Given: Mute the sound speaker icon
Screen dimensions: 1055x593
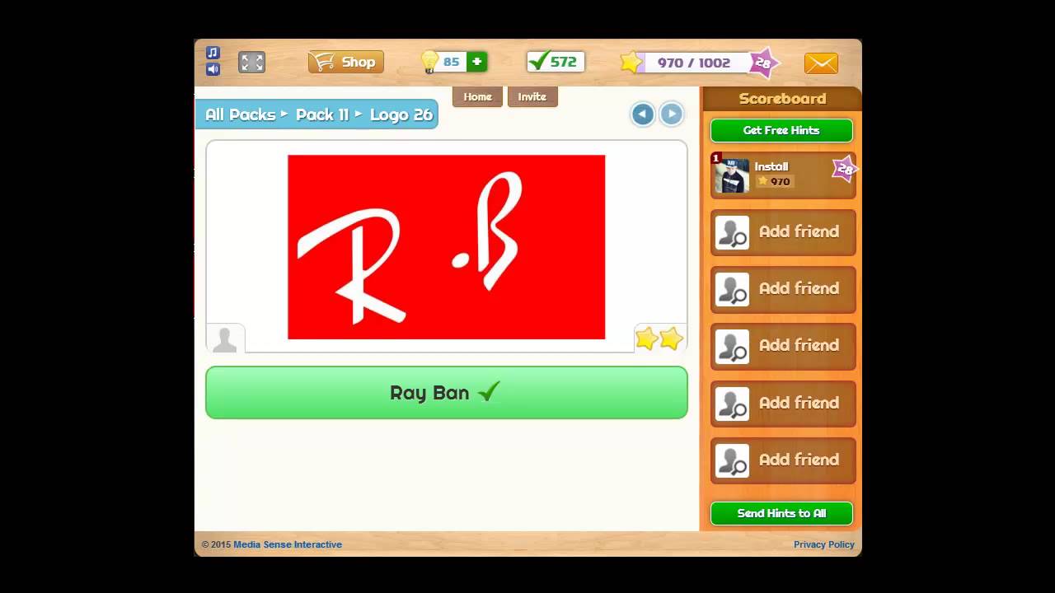Looking at the screenshot, I should 213,69.
